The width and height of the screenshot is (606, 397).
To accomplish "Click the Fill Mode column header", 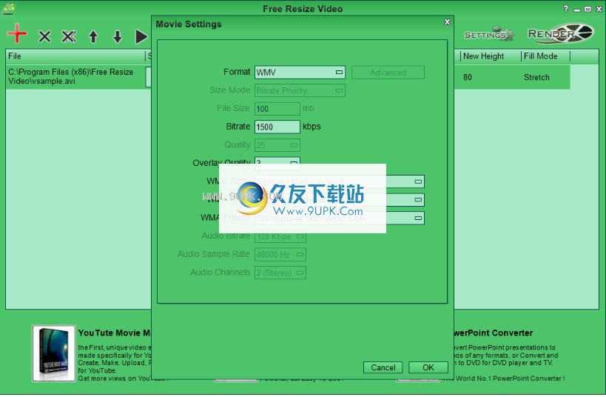I will (546, 56).
